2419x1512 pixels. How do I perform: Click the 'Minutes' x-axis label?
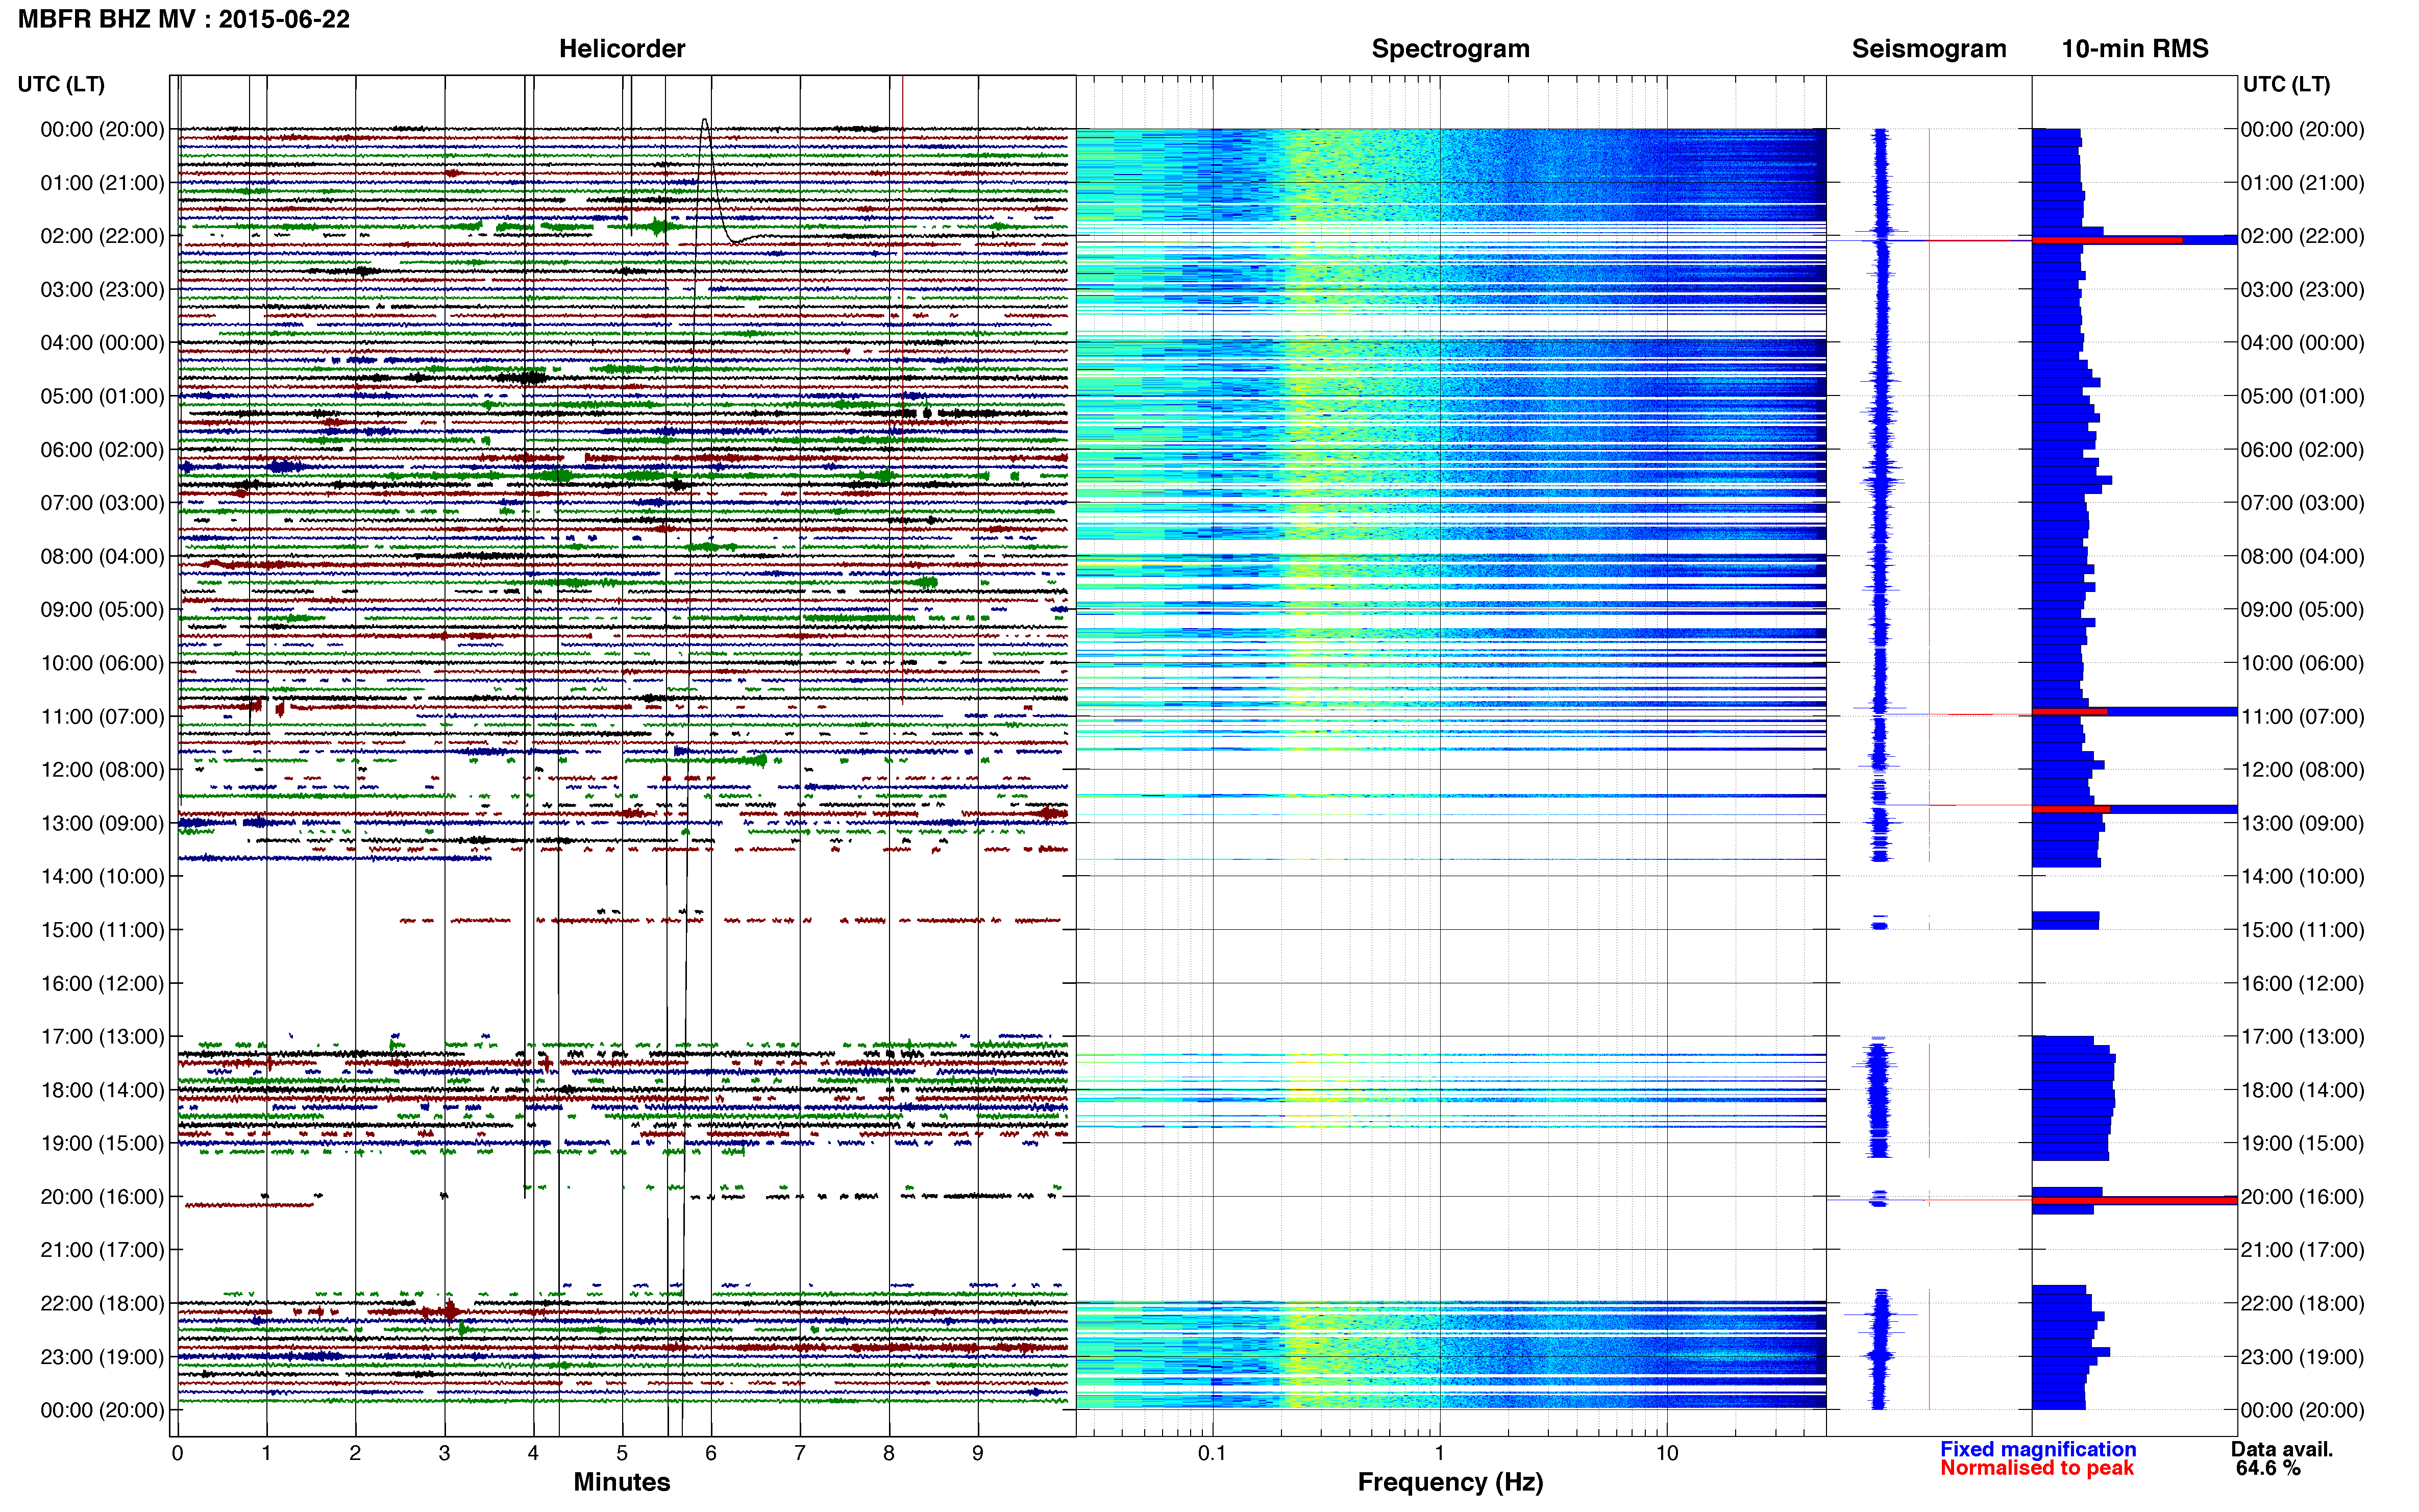(621, 1482)
